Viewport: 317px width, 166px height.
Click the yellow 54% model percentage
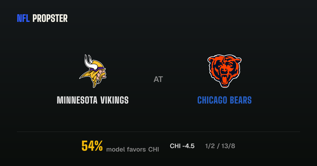click(92, 146)
